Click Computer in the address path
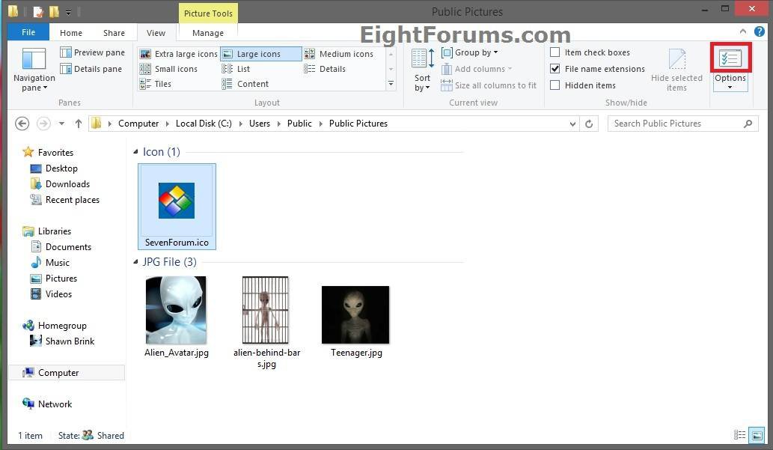Image resolution: width=773 pixels, height=450 pixels. (138, 124)
